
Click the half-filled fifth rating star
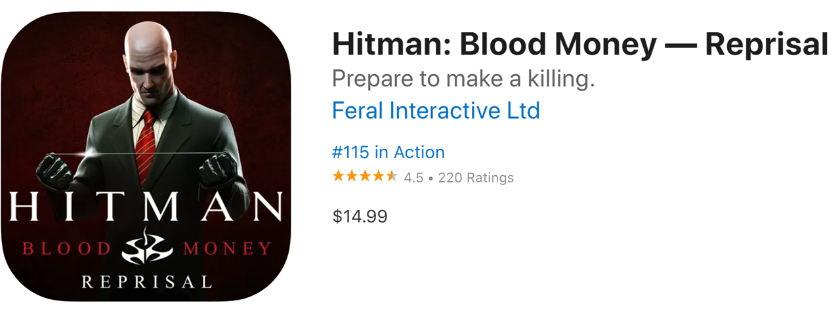392,177
